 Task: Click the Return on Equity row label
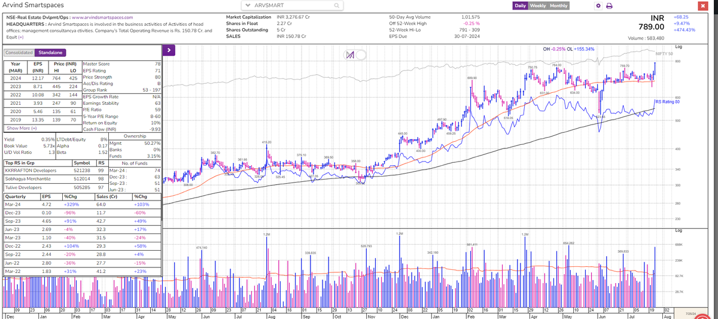pos(100,122)
